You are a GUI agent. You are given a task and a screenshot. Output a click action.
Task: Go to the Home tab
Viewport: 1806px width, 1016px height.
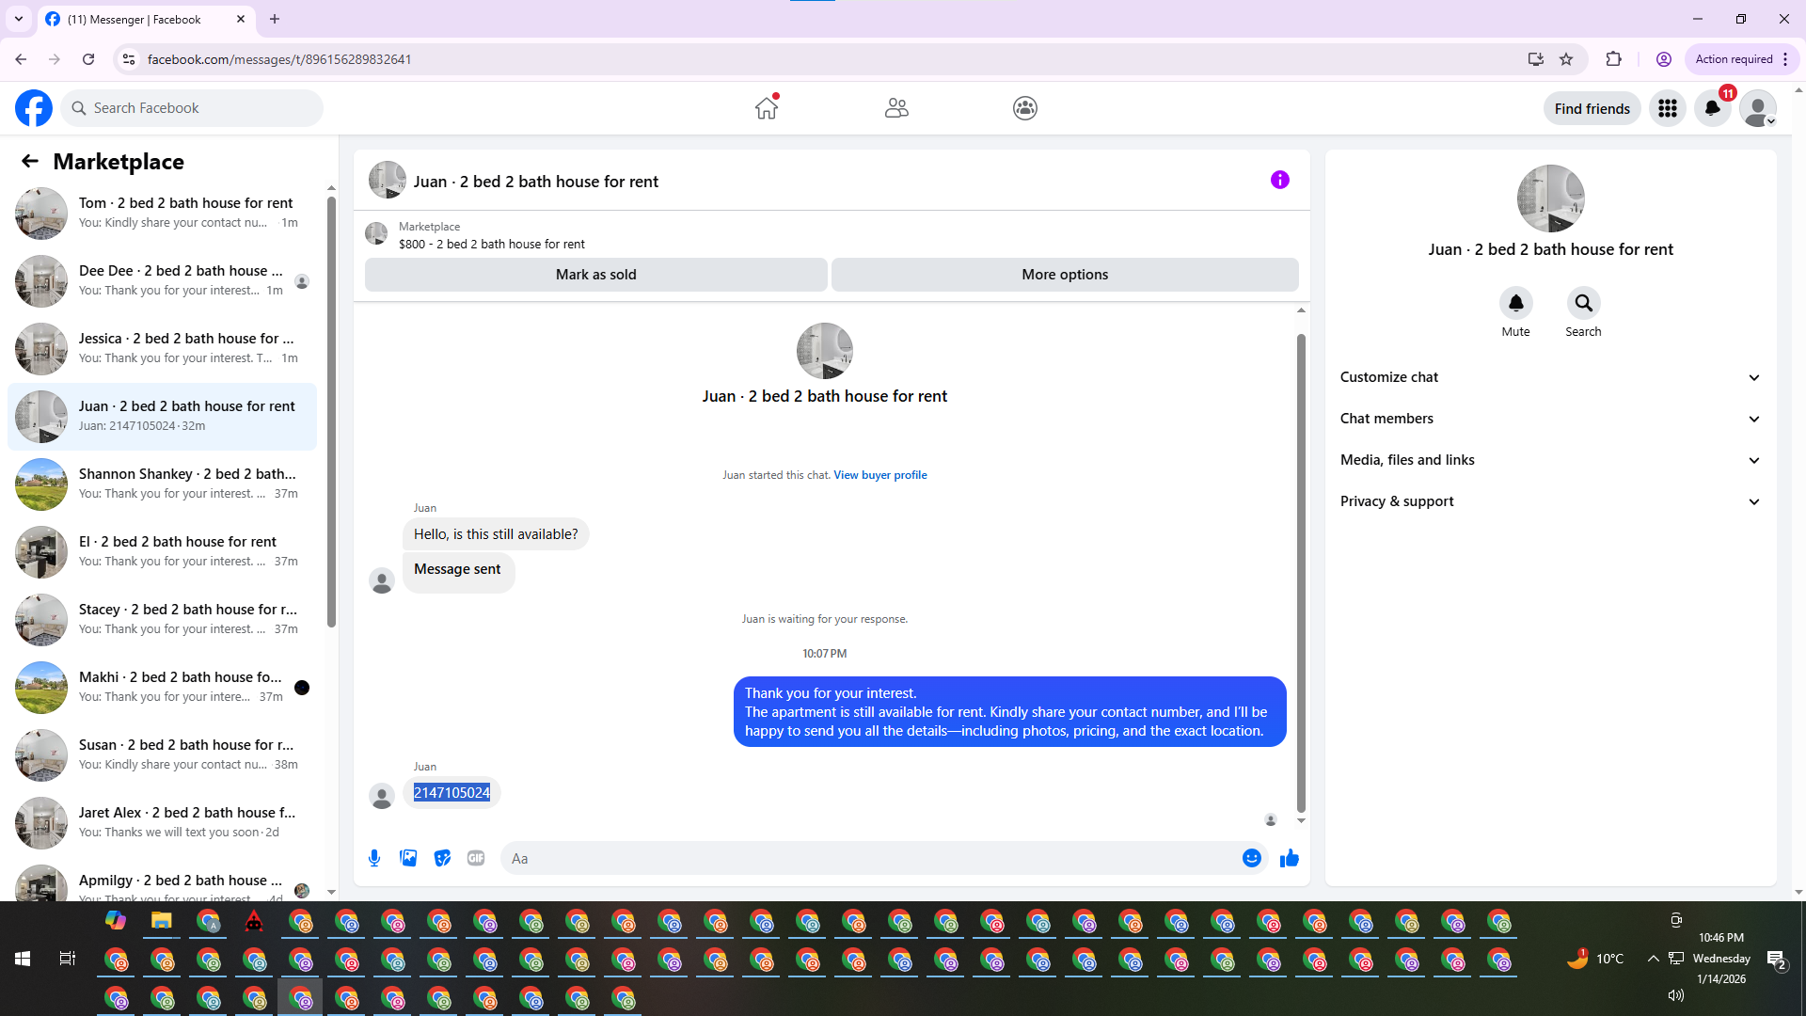point(767,108)
